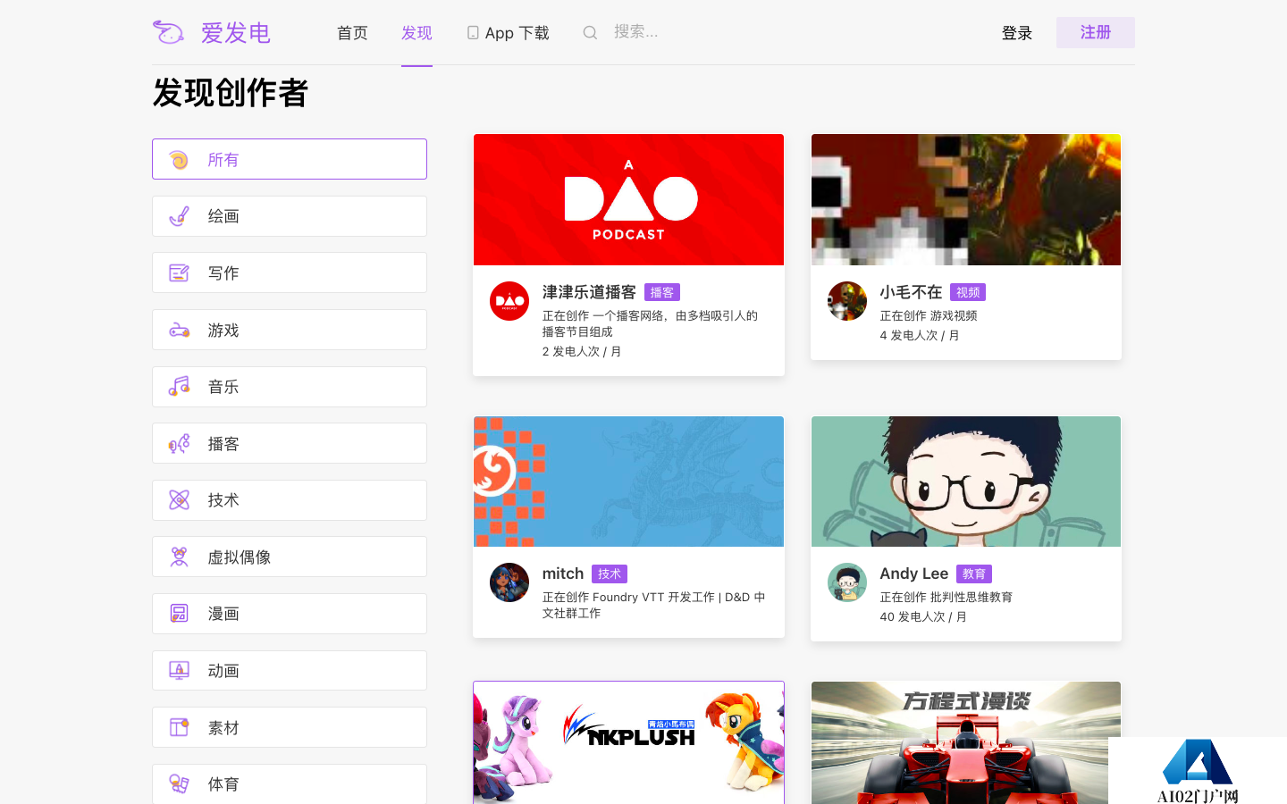Open App 下载 page

(x=508, y=33)
